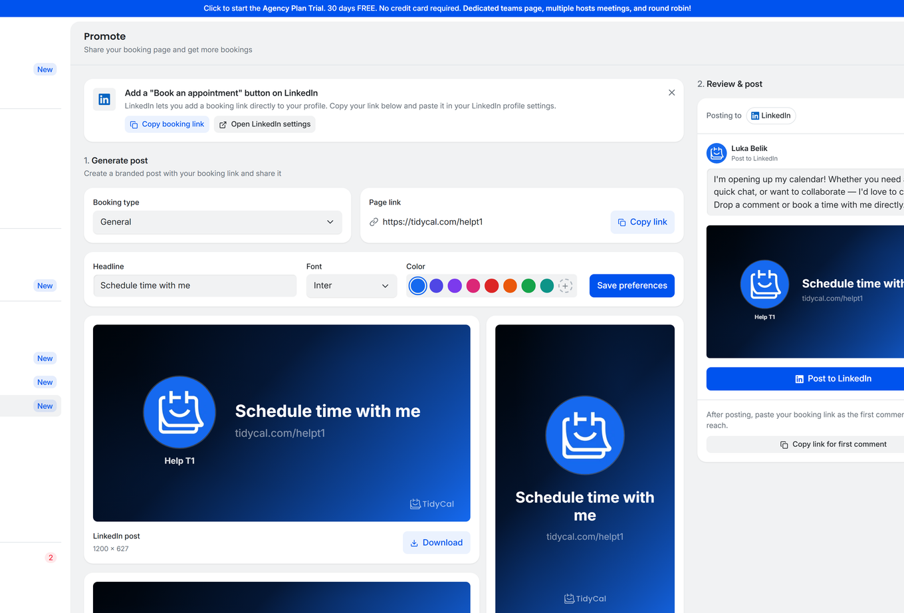Select the teal color swatch

point(547,286)
